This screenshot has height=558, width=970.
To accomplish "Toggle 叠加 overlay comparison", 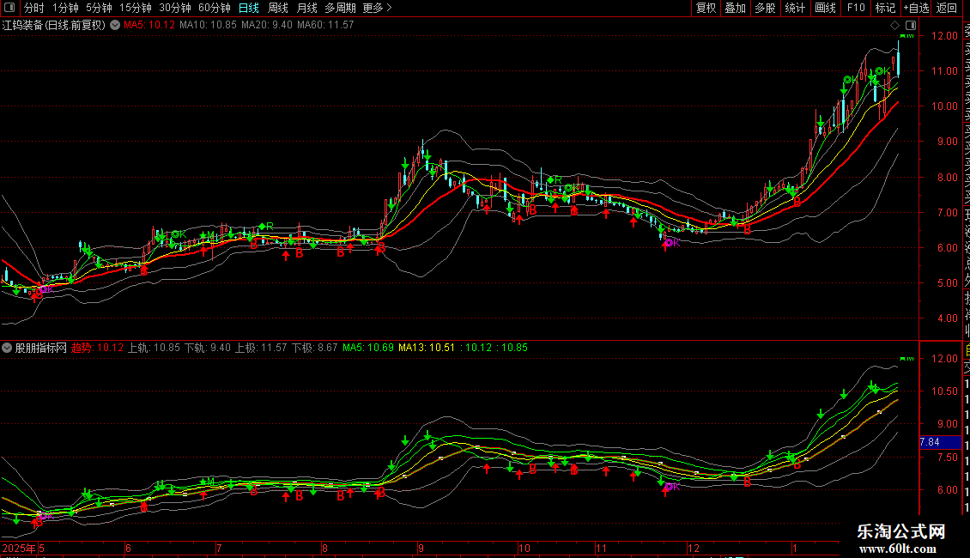I will tap(735, 8).
